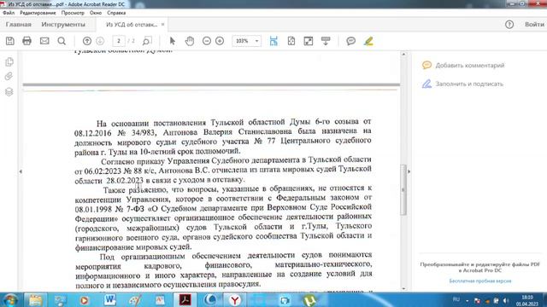This screenshot has height=307, width=547.
Task: Add a sticky note comment icon
Action: 351,41
